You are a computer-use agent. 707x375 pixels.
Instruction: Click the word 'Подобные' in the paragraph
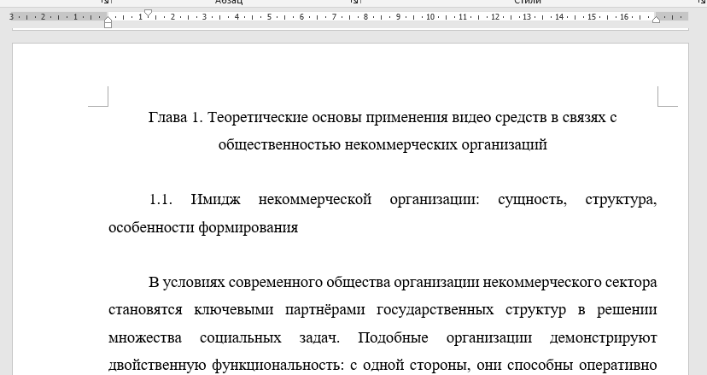(393, 337)
